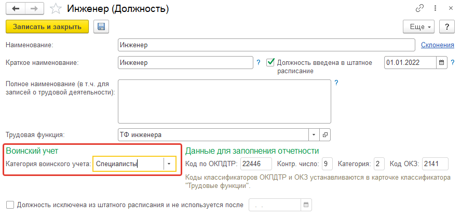Close the Инженер form with X
This screenshot has width=461, height=217.
coord(451,8)
